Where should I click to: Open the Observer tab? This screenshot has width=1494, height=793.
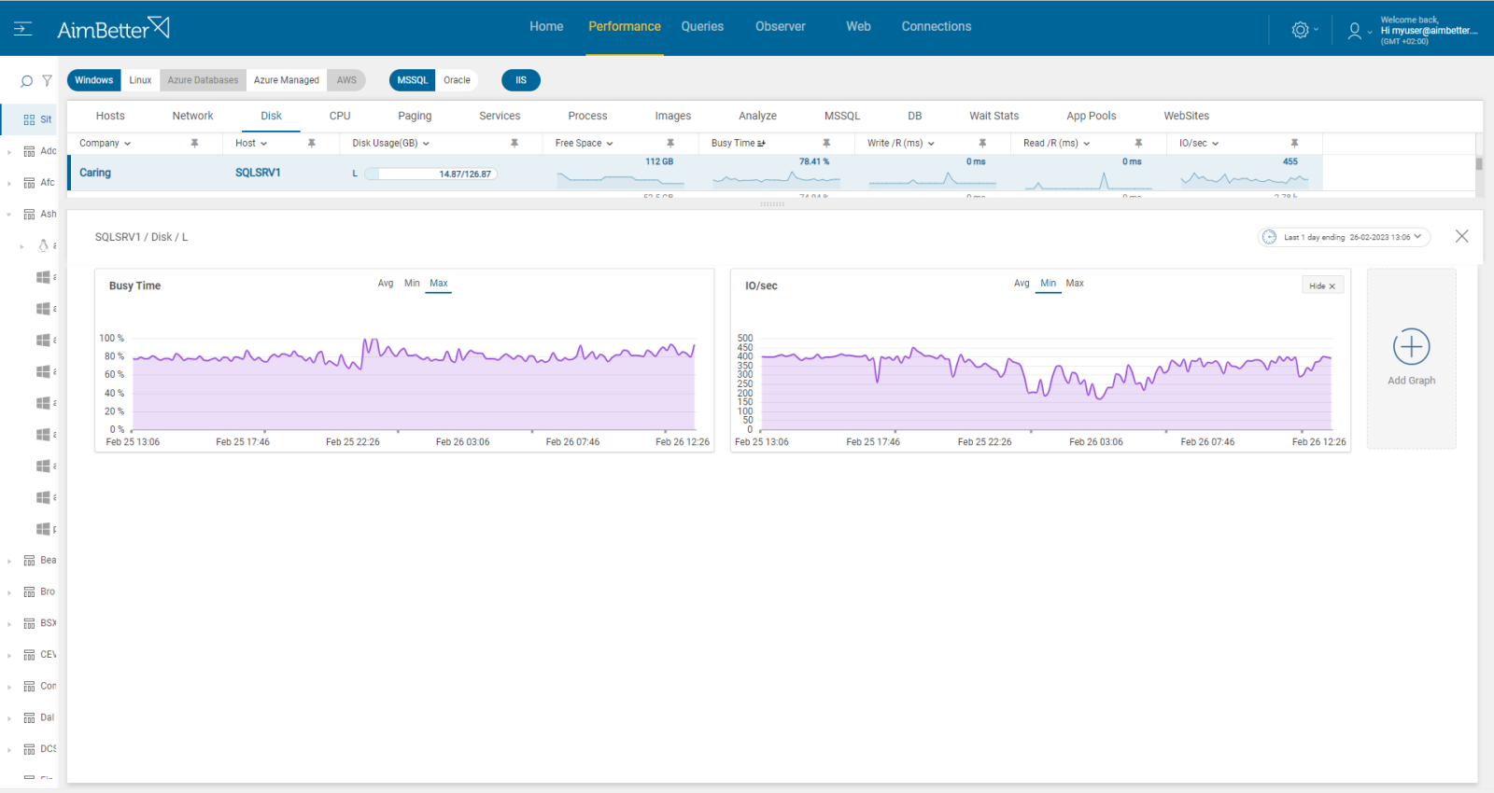781,27
